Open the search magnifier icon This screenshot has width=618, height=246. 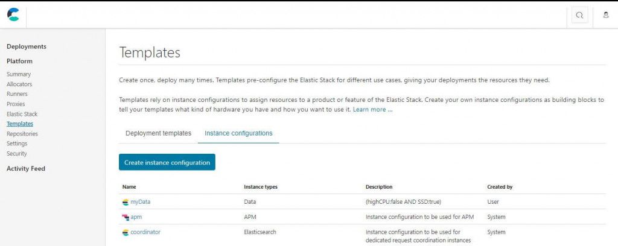(579, 15)
